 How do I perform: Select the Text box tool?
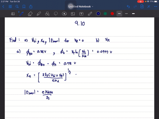pyautogui.click(x=81, y=14)
